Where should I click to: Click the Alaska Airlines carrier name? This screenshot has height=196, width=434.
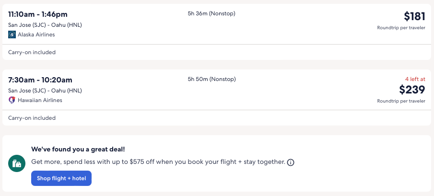tap(36, 35)
